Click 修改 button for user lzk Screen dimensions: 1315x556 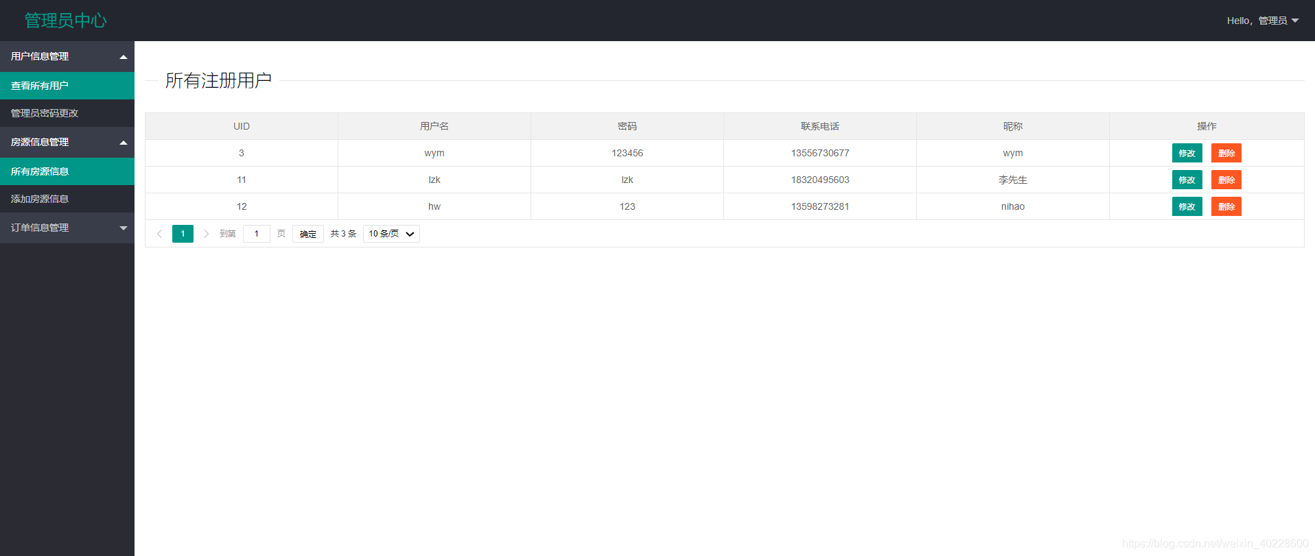click(x=1187, y=180)
